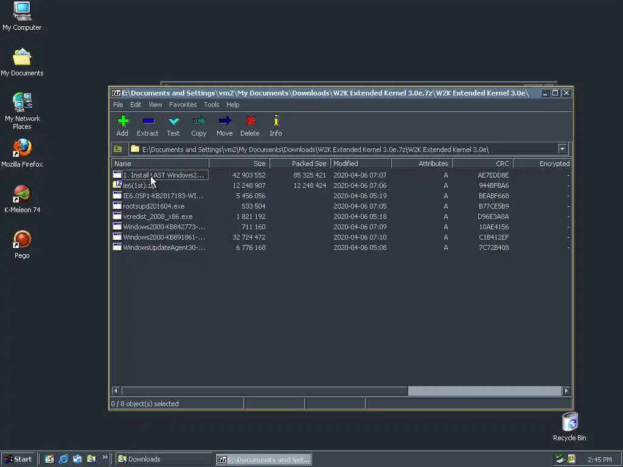Click the '0 / 8 object(s) selected' status
This screenshot has width=623, height=467.
145,404
